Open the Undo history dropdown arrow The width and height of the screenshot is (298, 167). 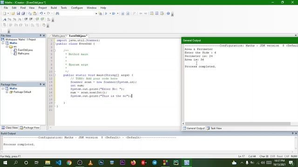pyautogui.click(x=45, y=13)
